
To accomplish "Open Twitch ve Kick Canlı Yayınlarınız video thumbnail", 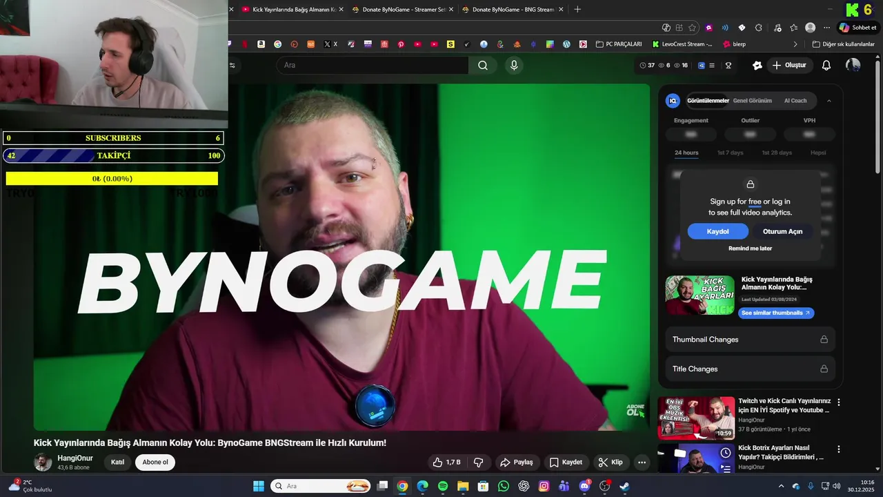I will coord(696,418).
